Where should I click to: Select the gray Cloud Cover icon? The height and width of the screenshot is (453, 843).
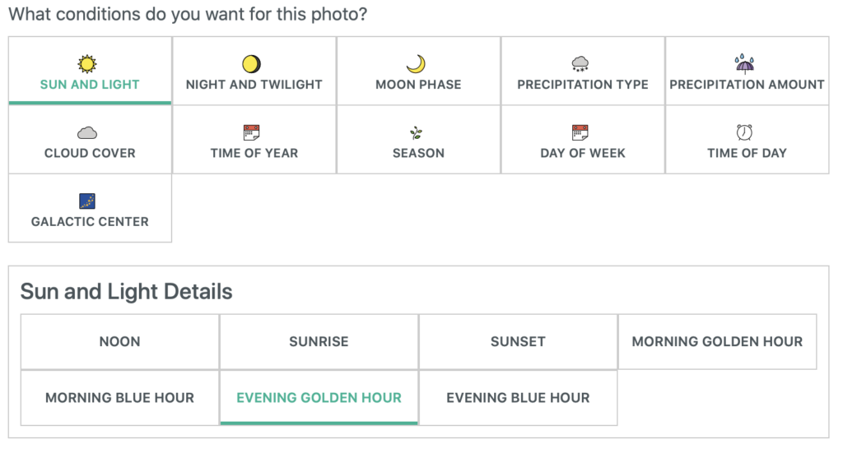[86, 132]
